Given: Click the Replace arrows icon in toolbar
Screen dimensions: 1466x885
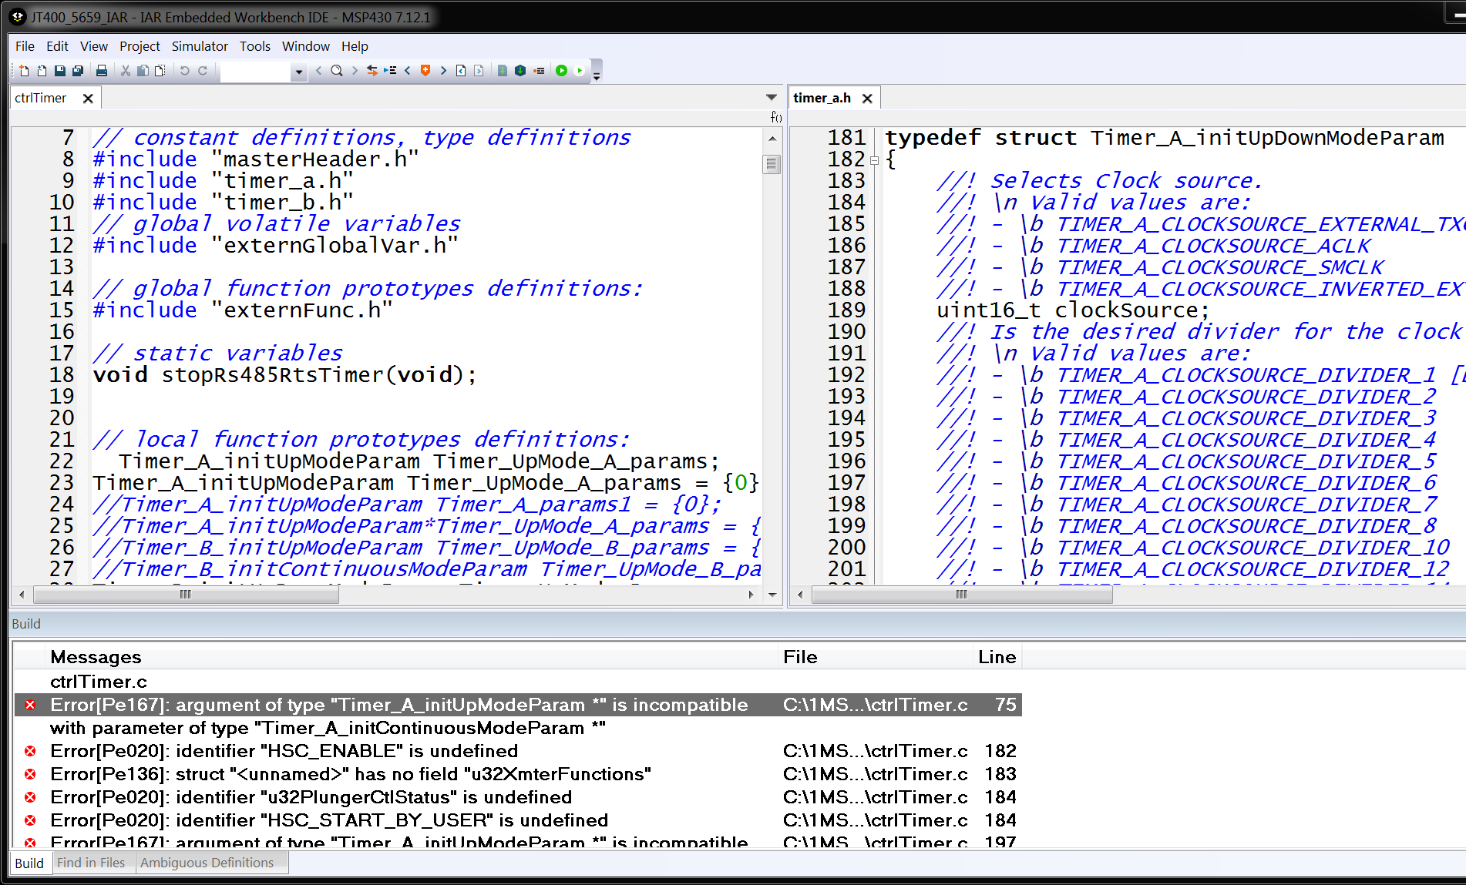Looking at the screenshot, I should 372,71.
